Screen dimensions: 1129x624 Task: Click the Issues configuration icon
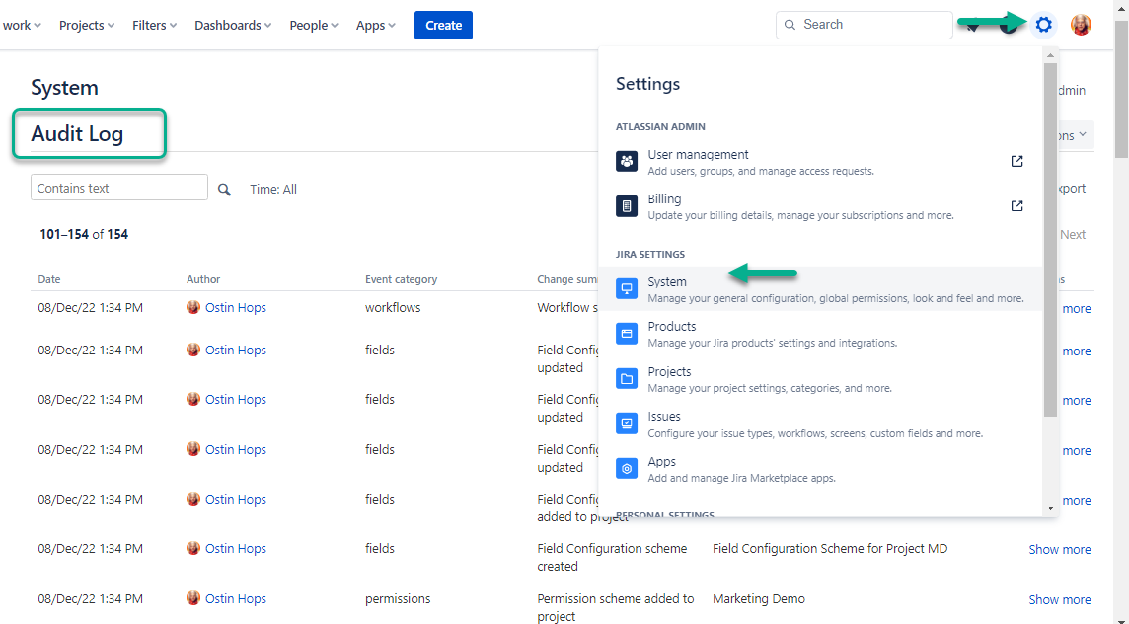coord(627,423)
